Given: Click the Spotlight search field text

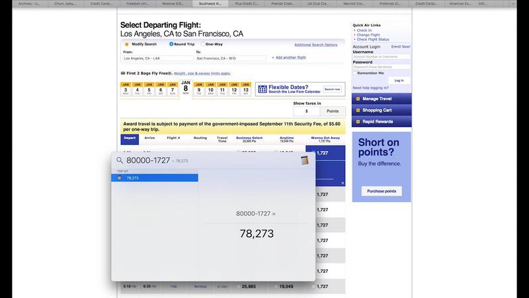Looking at the screenshot, I should click(148, 160).
